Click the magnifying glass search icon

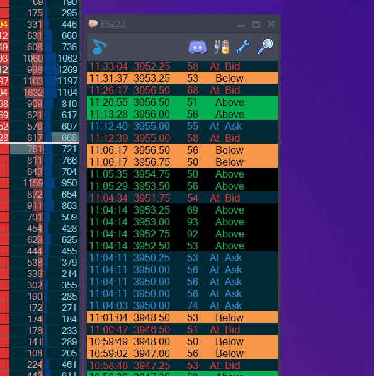[x=265, y=46]
